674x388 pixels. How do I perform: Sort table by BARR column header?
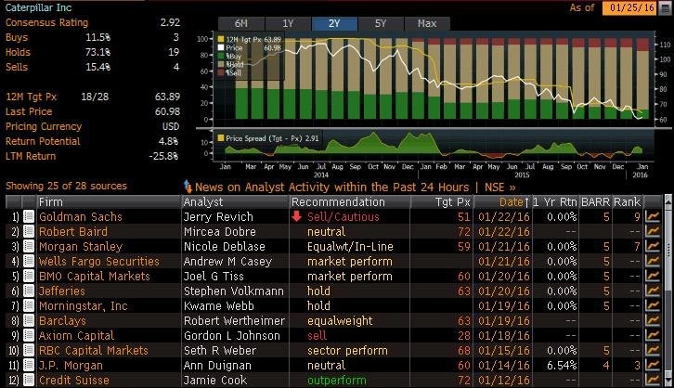click(x=595, y=202)
